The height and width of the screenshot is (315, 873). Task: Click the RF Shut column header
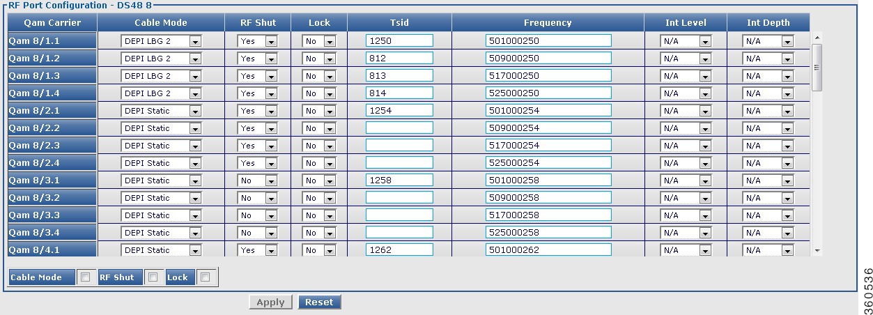(x=258, y=23)
